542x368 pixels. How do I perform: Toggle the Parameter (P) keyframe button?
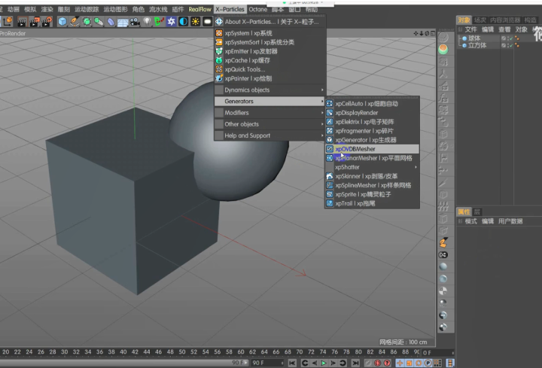[x=428, y=363]
